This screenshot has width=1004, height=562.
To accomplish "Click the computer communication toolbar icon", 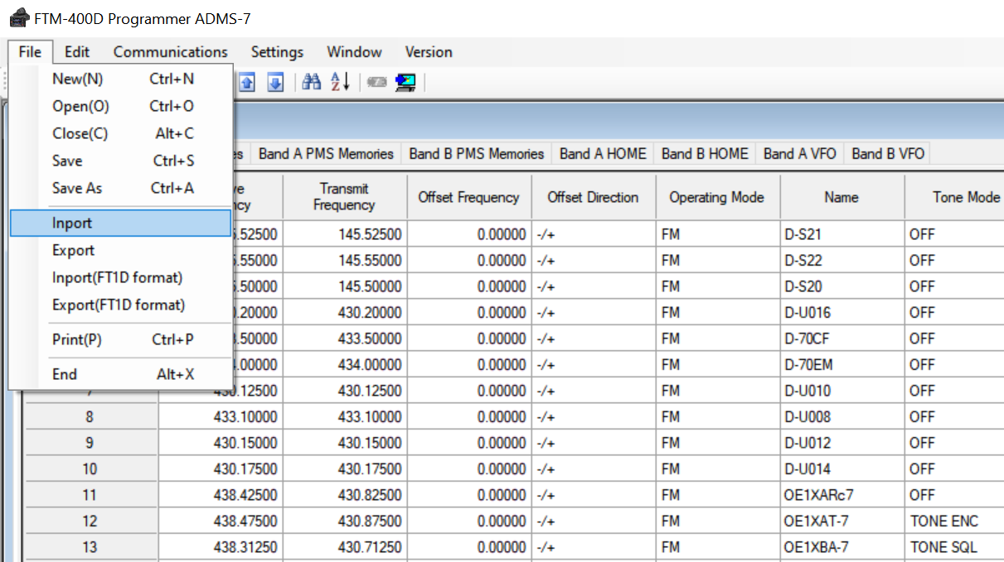I will pyautogui.click(x=405, y=82).
